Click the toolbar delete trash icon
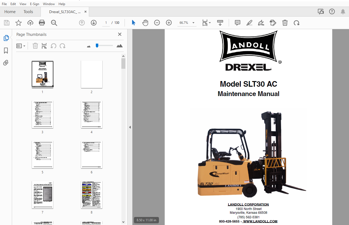349x225 pixels. [x=285, y=23]
